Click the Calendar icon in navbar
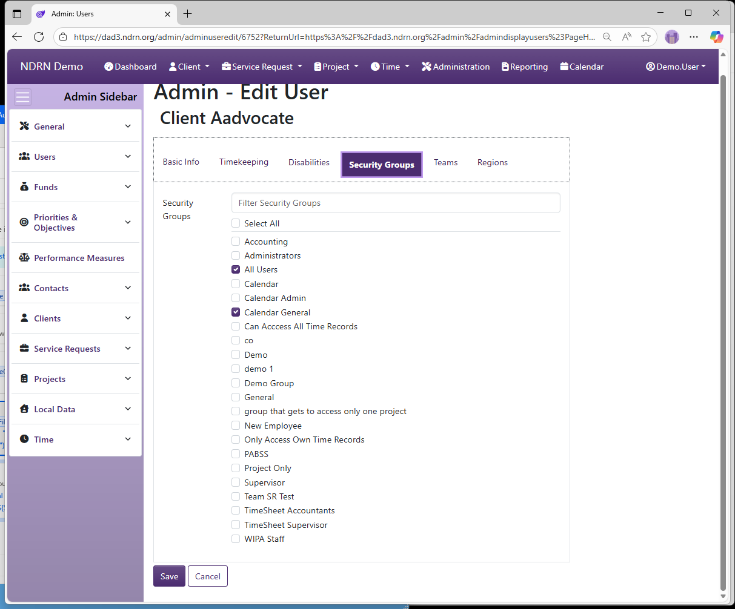The image size is (735, 609). (x=564, y=67)
